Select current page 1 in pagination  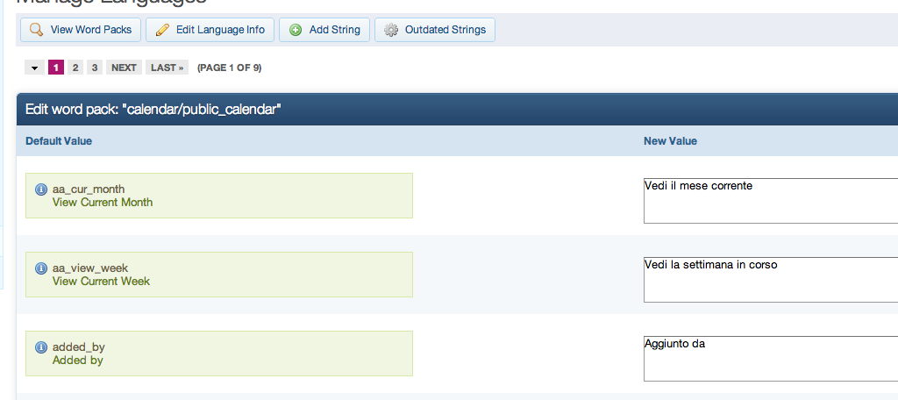coord(56,68)
